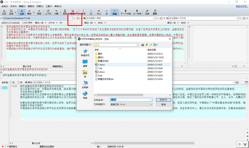This screenshot has width=249, height=148.
Task: Expand the 查找范围 (Look in) folder dropdown
Action: [x=137, y=45]
